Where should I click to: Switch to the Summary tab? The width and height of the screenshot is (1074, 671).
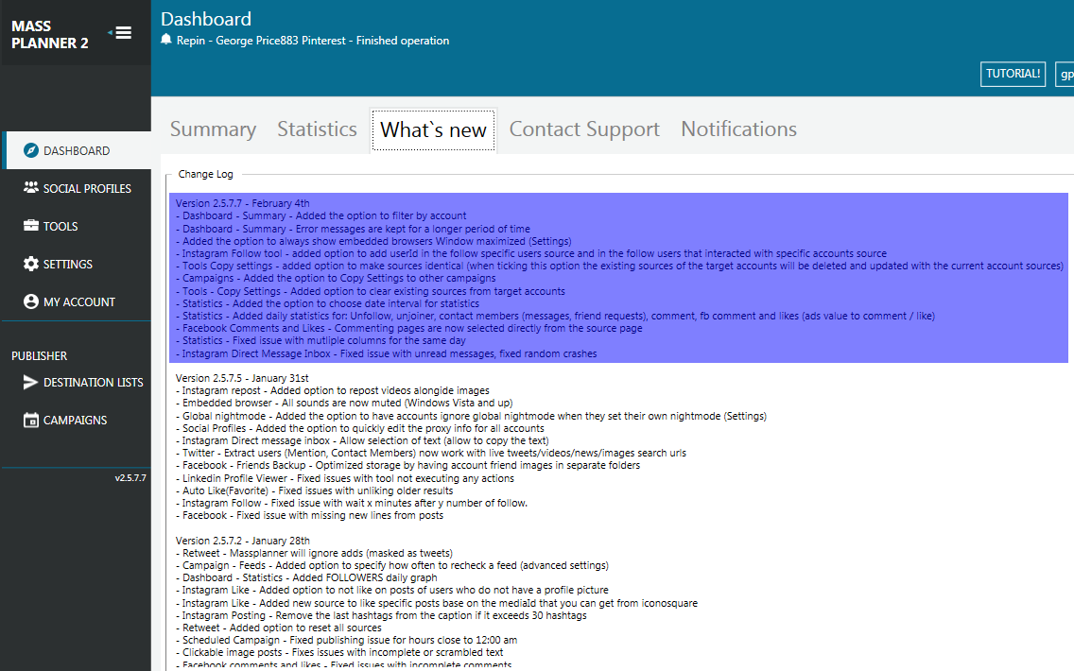click(213, 129)
